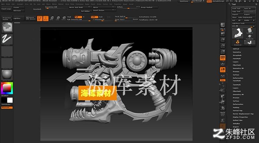
Task: Select the Scale transform icon in top shelf
Action: 58,18
